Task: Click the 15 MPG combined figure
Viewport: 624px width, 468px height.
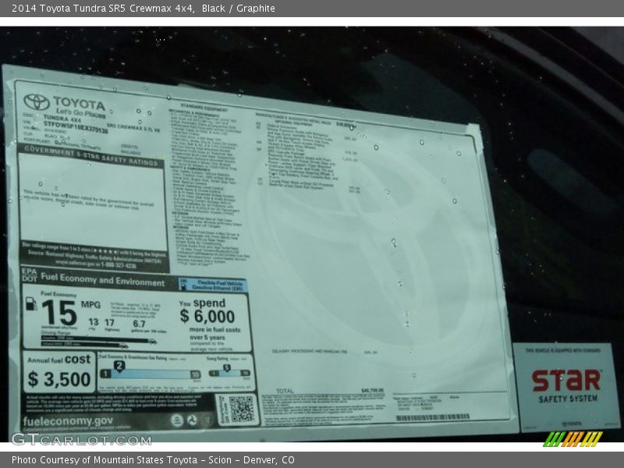Action: [x=59, y=312]
